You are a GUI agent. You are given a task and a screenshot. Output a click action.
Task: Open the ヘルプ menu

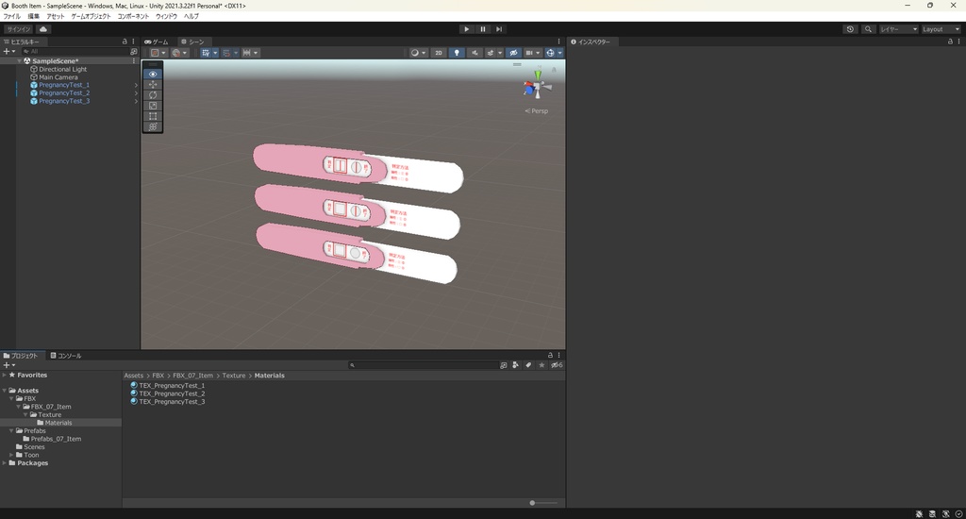coord(191,17)
